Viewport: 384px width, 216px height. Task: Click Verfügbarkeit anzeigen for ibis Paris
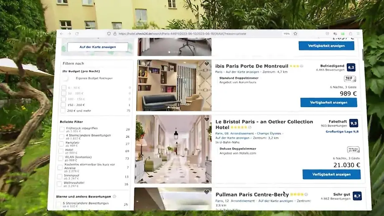[x=328, y=102]
